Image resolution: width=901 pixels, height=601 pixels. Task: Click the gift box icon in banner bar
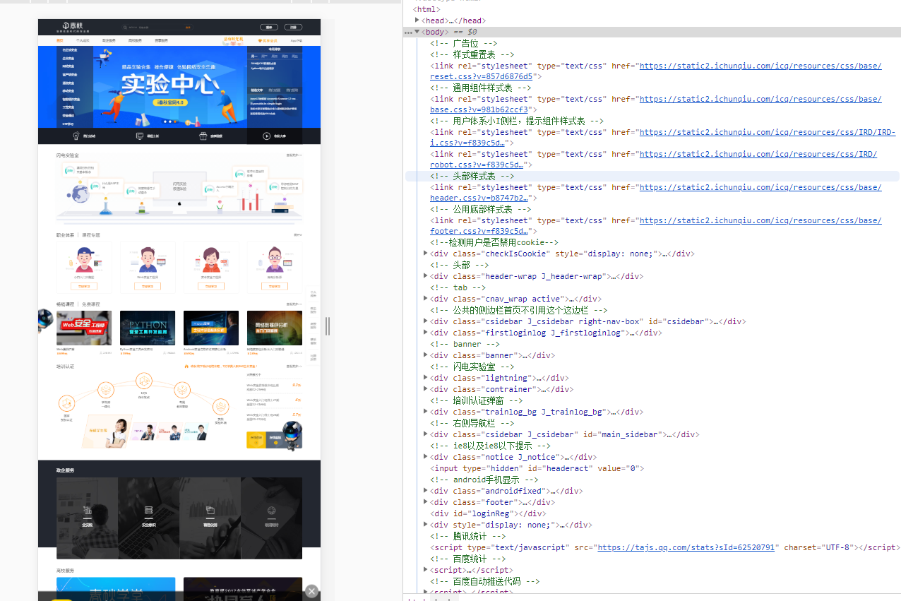click(x=203, y=136)
